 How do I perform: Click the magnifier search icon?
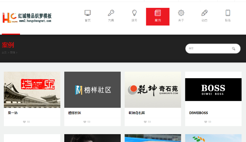tap(234, 49)
